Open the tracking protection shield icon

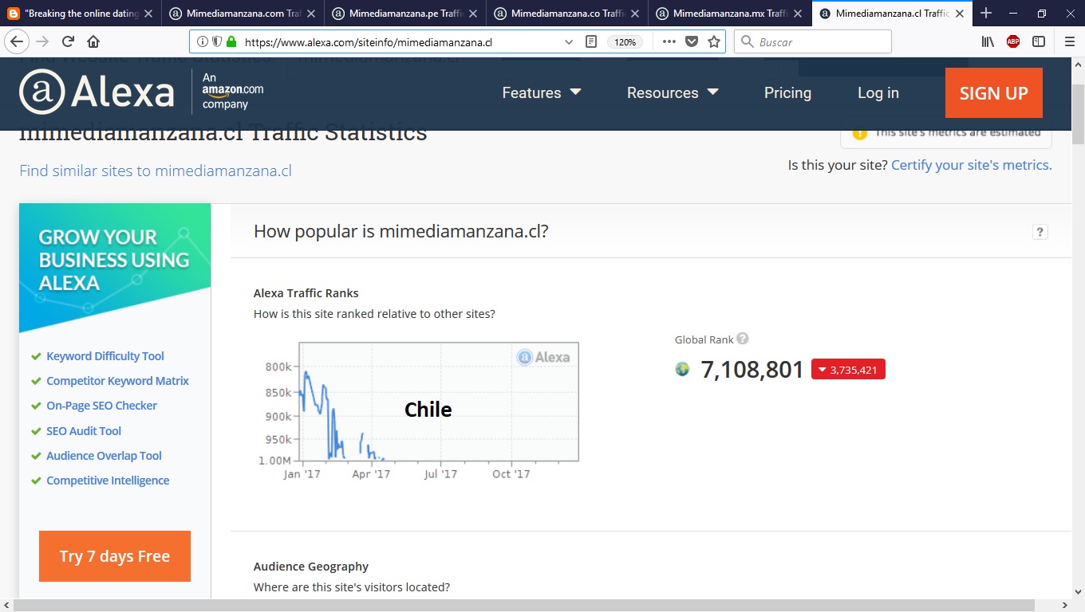(x=216, y=42)
